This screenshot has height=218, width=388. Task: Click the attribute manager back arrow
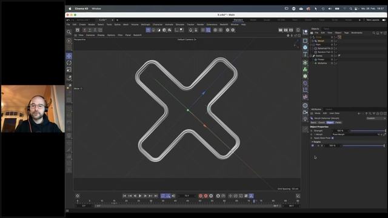pos(359,113)
